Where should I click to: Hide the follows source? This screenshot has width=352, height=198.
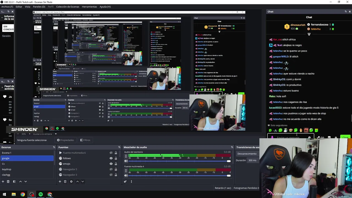[111, 158]
